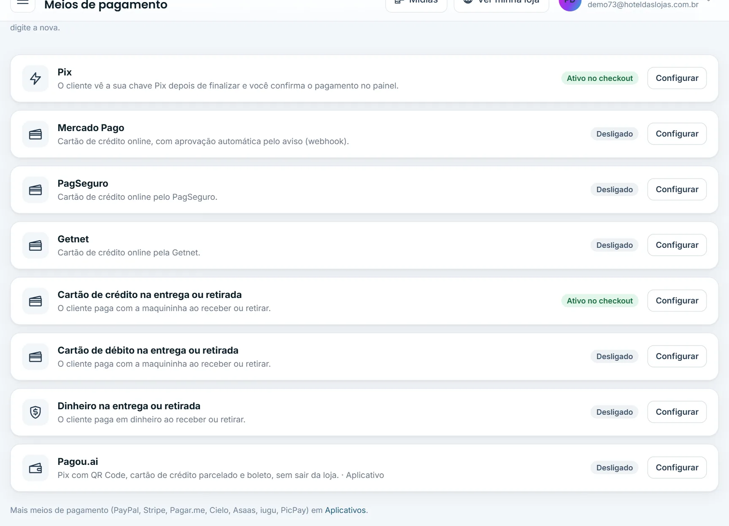Select the 'Mercado Pago' heading

91,128
